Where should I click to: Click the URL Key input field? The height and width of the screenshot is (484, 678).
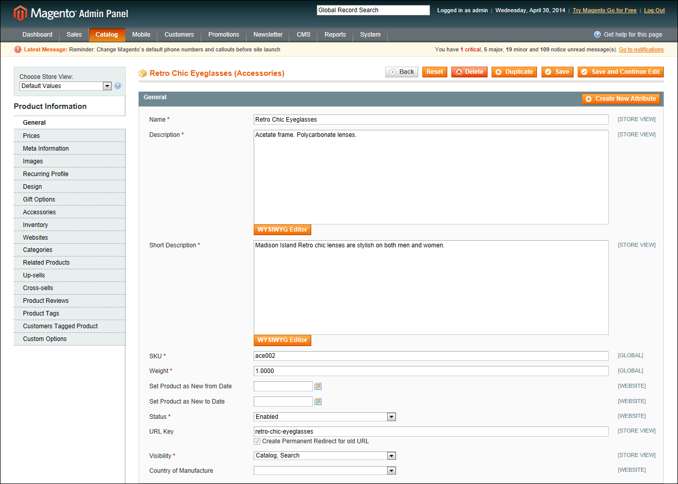coord(431,432)
